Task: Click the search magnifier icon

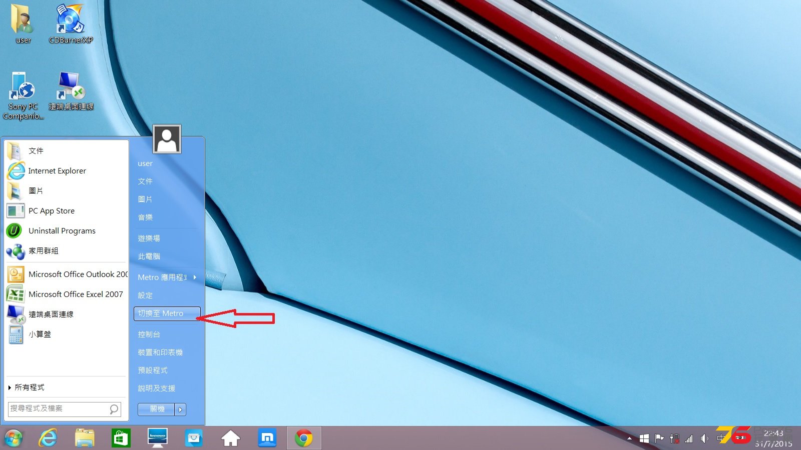Action: coord(114,409)
